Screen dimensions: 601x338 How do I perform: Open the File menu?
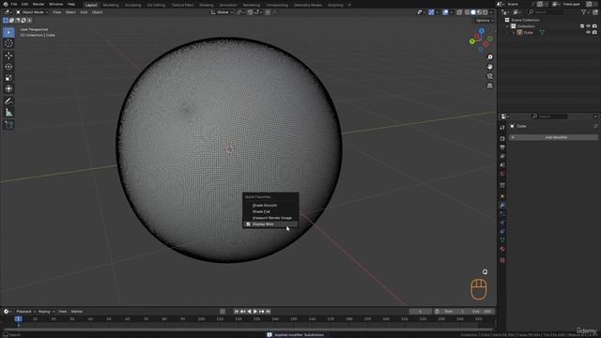[14, 4]
